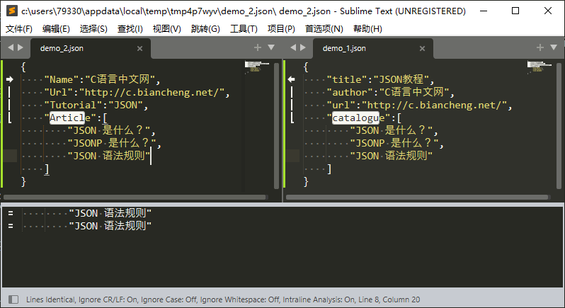Click "JSON 语法规则" line in right pane

(391, 156)
